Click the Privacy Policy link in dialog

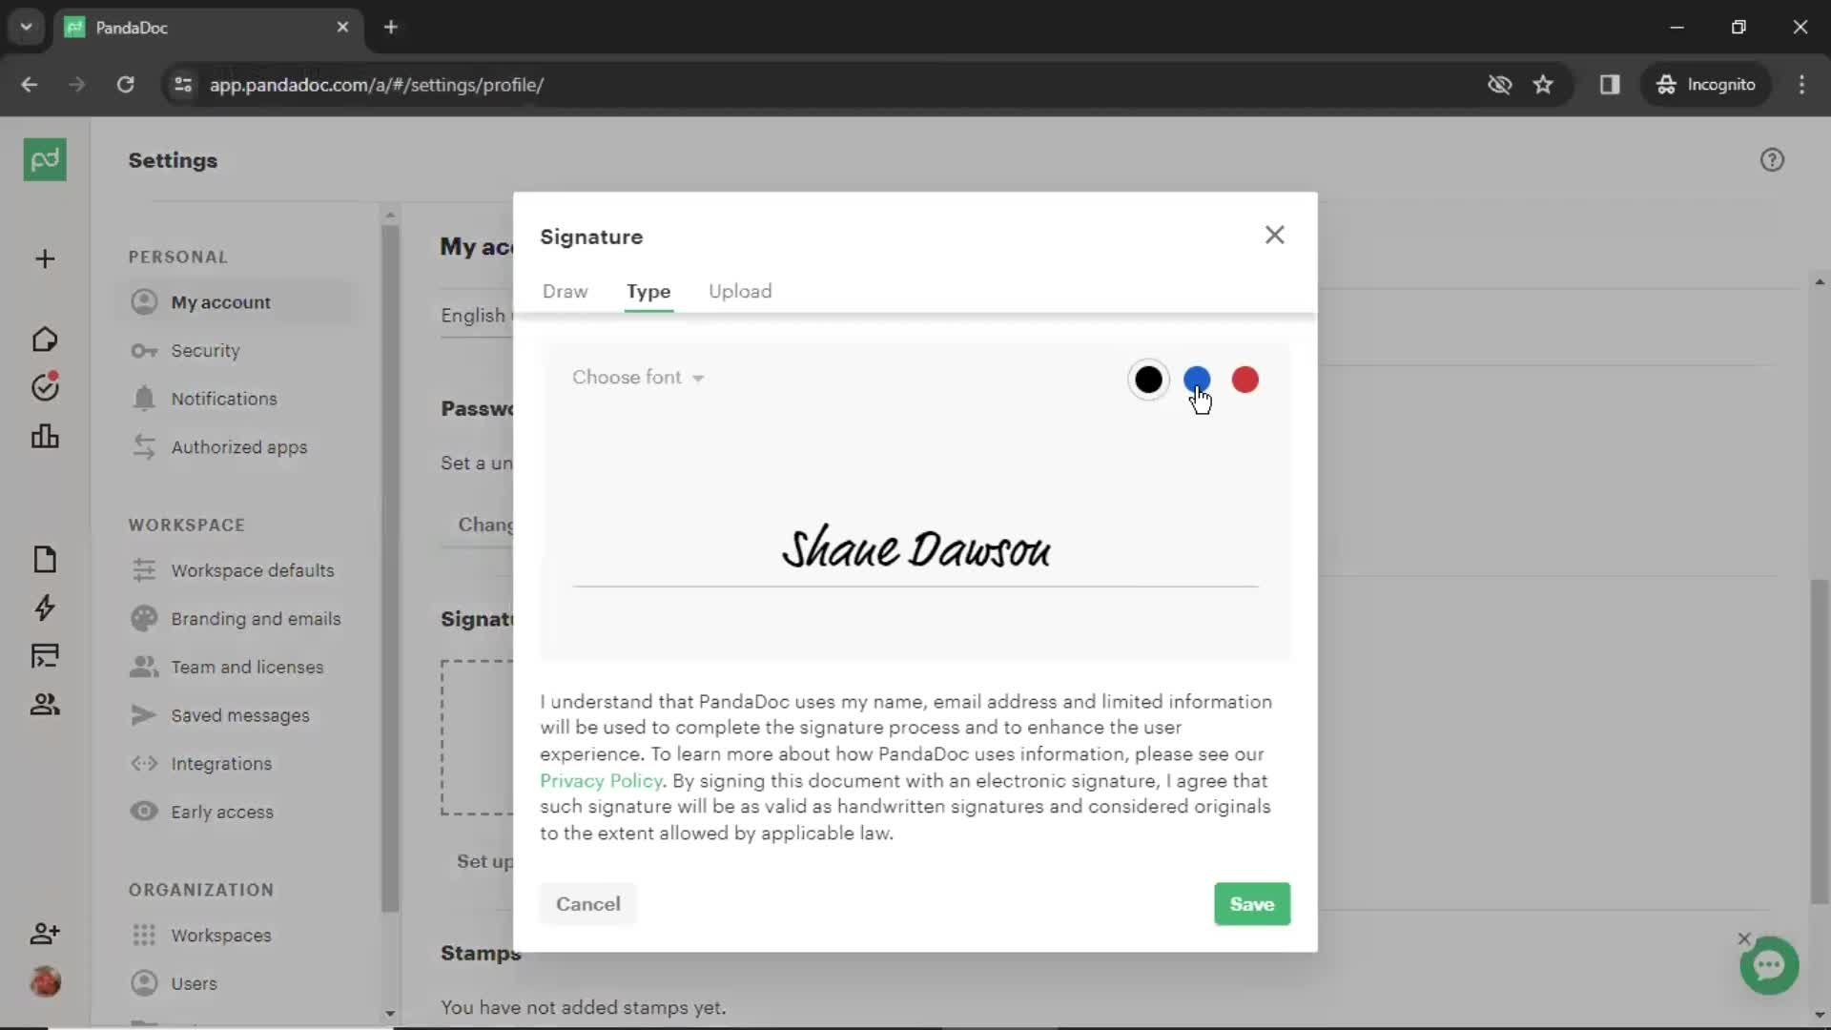(x=600, y=781)
